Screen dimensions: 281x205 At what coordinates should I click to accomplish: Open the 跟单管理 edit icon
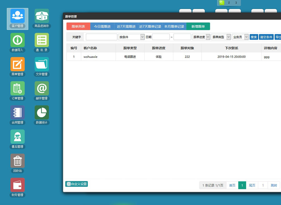(x=17, y=64)
